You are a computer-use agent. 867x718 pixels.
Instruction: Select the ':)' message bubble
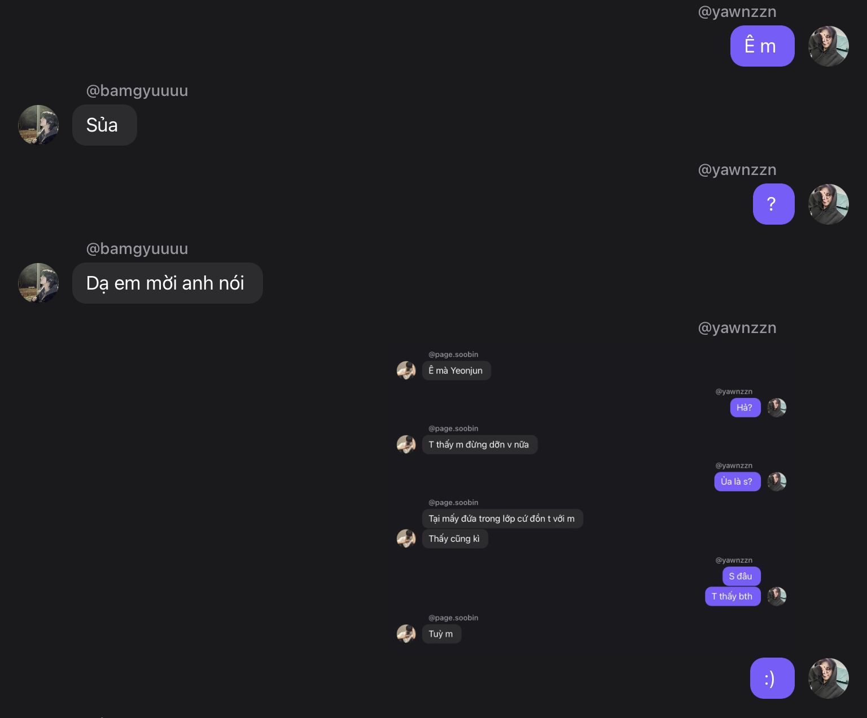[772, 678]
